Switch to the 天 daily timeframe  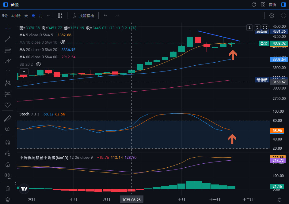click(x=26, y=16)
